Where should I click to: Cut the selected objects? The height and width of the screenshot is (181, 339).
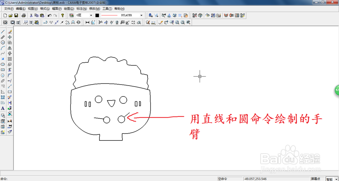31,15
